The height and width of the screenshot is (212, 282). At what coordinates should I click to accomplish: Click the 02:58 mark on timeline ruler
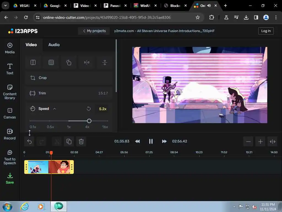(74, 152)
